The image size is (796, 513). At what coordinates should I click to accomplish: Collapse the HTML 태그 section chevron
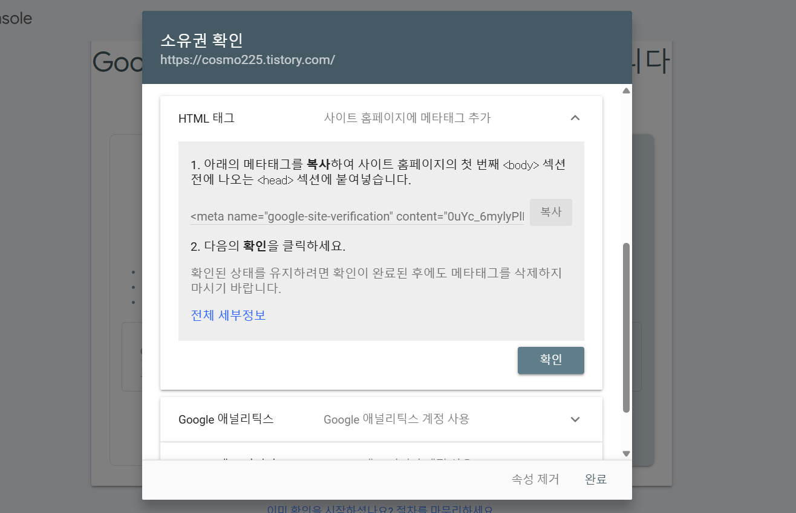click(x=575, y=118)
